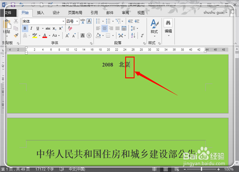
Task: Click Grow Font icon
Action: click(67, 35)
